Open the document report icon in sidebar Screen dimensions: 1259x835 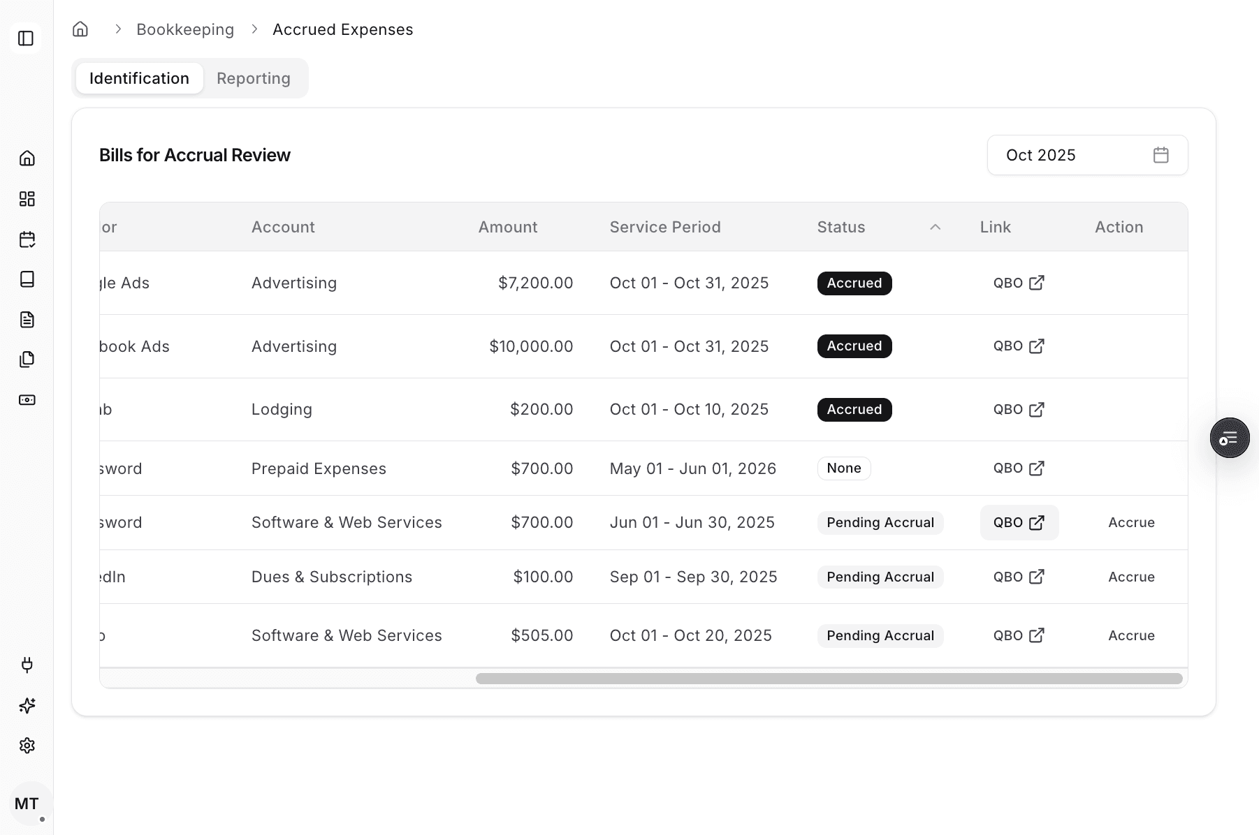[27, 319]
